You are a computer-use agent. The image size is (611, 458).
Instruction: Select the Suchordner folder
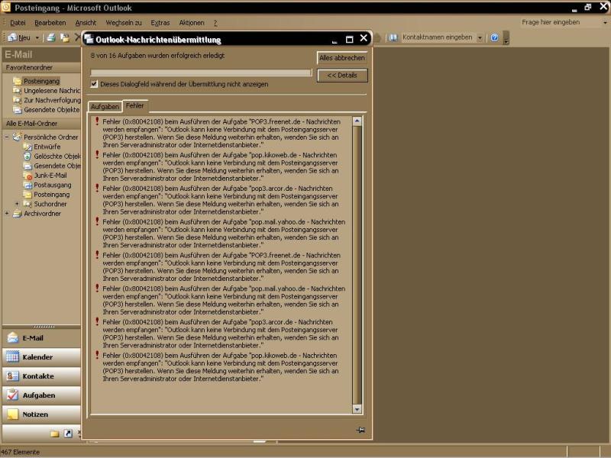tap(50, 204)
